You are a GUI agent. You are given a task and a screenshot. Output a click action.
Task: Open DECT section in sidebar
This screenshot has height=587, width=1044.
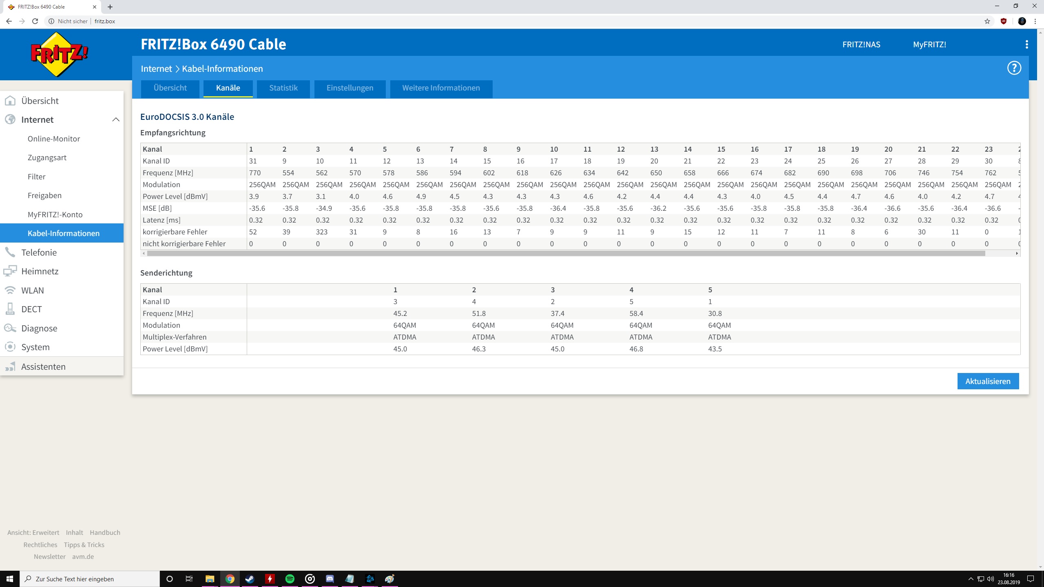[31, 309]
